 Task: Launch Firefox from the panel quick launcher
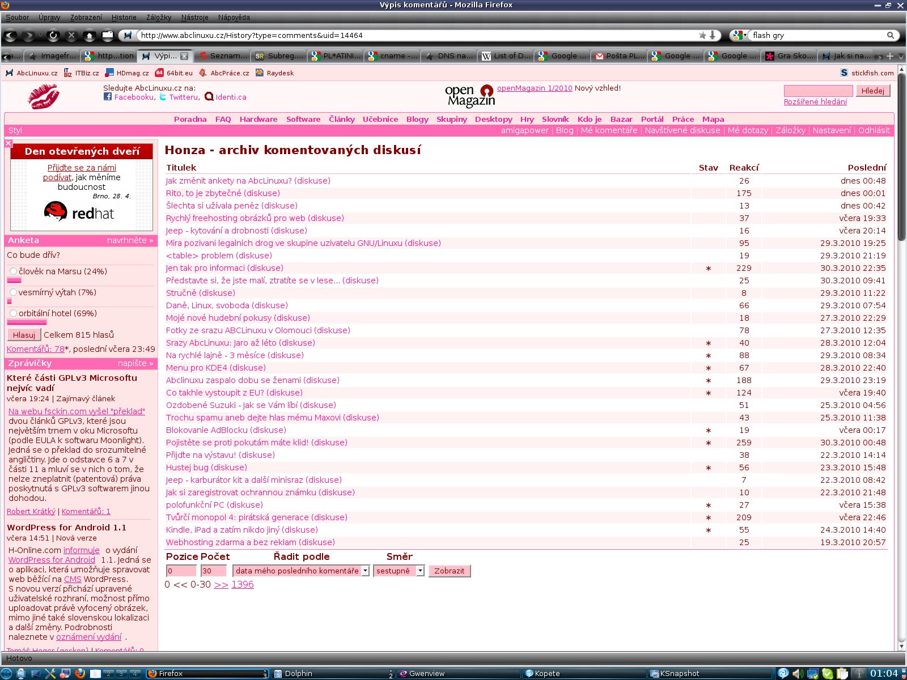tap(80, 674)
